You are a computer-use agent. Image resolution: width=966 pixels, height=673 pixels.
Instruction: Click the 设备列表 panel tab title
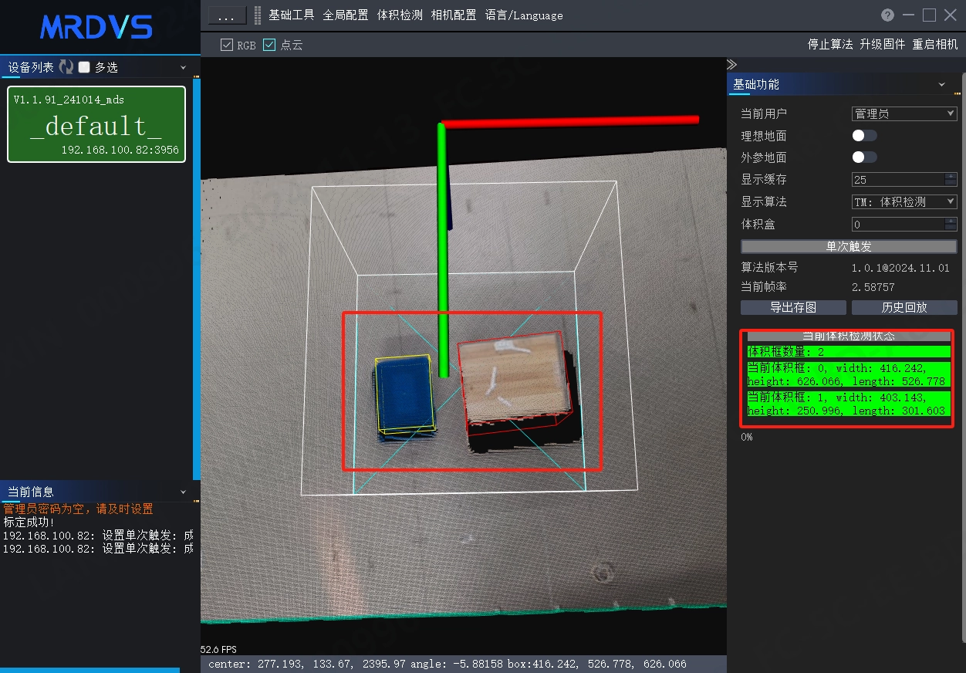[x=31, y=68]
